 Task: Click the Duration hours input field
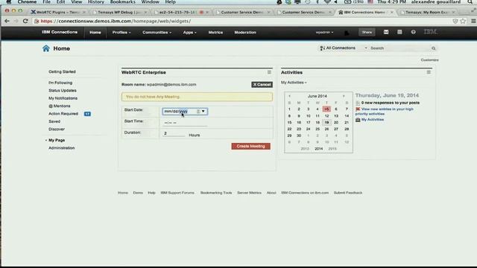(174, 133)
